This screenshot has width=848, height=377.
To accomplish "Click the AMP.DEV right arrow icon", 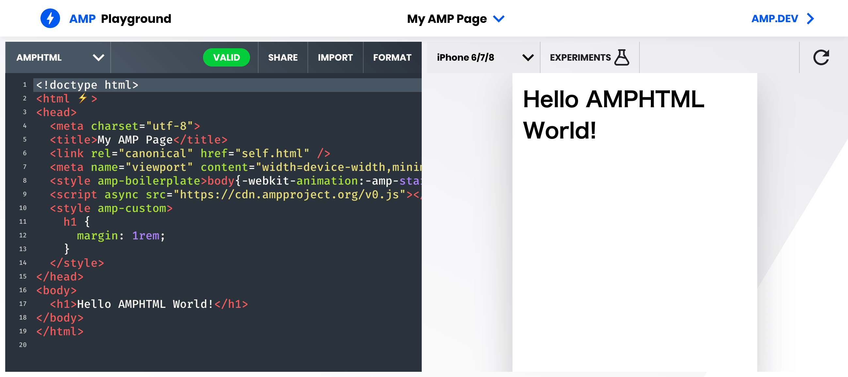I will pos(810,19).
